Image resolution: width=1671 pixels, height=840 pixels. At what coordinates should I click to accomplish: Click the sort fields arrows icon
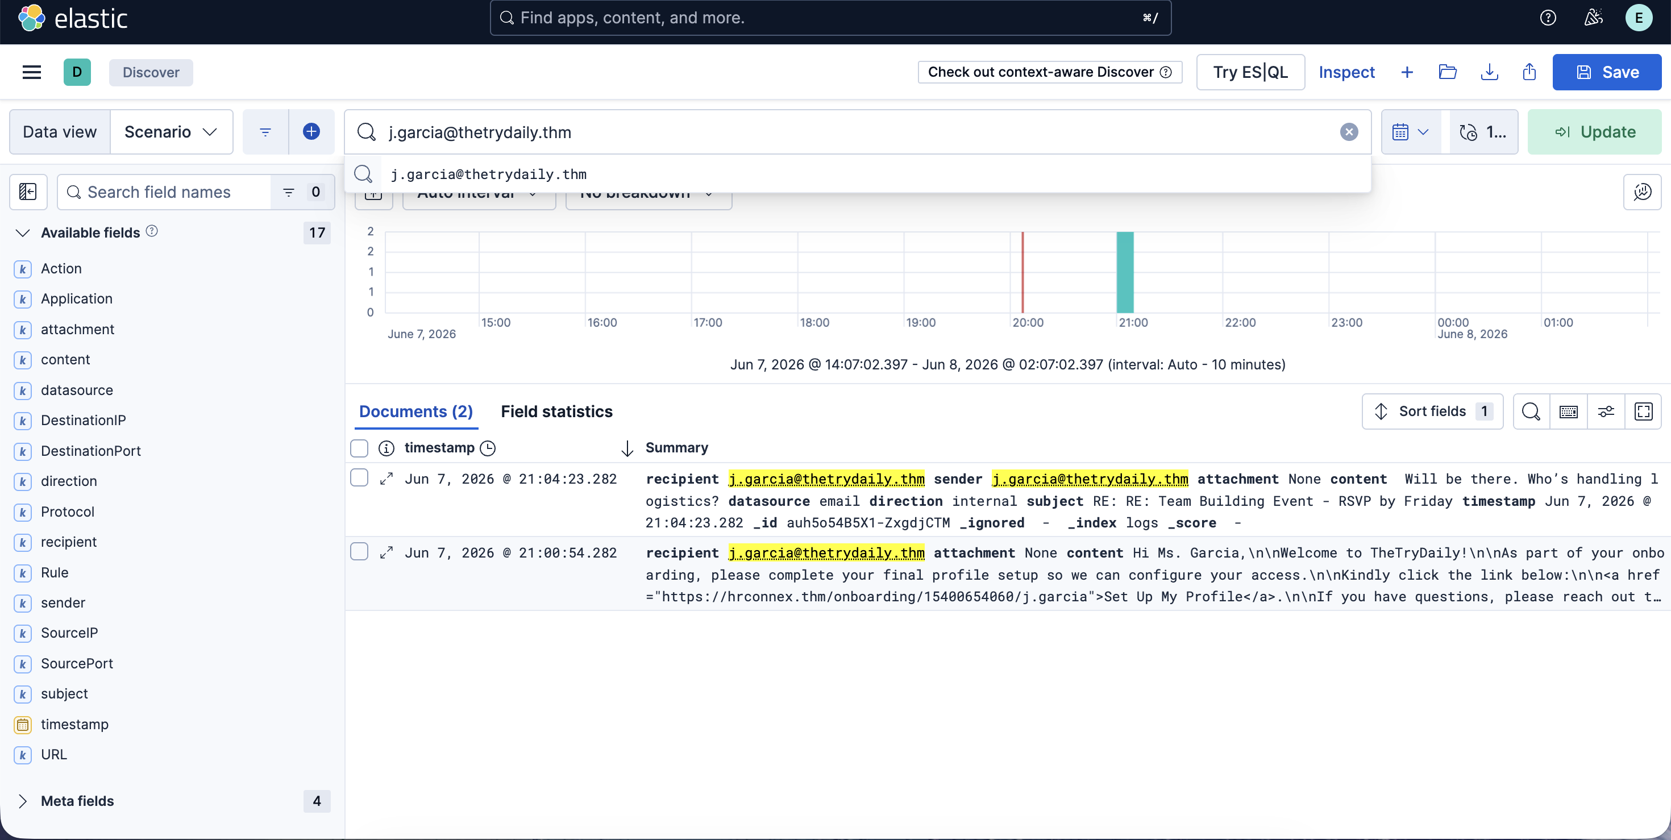[1381, 411]
